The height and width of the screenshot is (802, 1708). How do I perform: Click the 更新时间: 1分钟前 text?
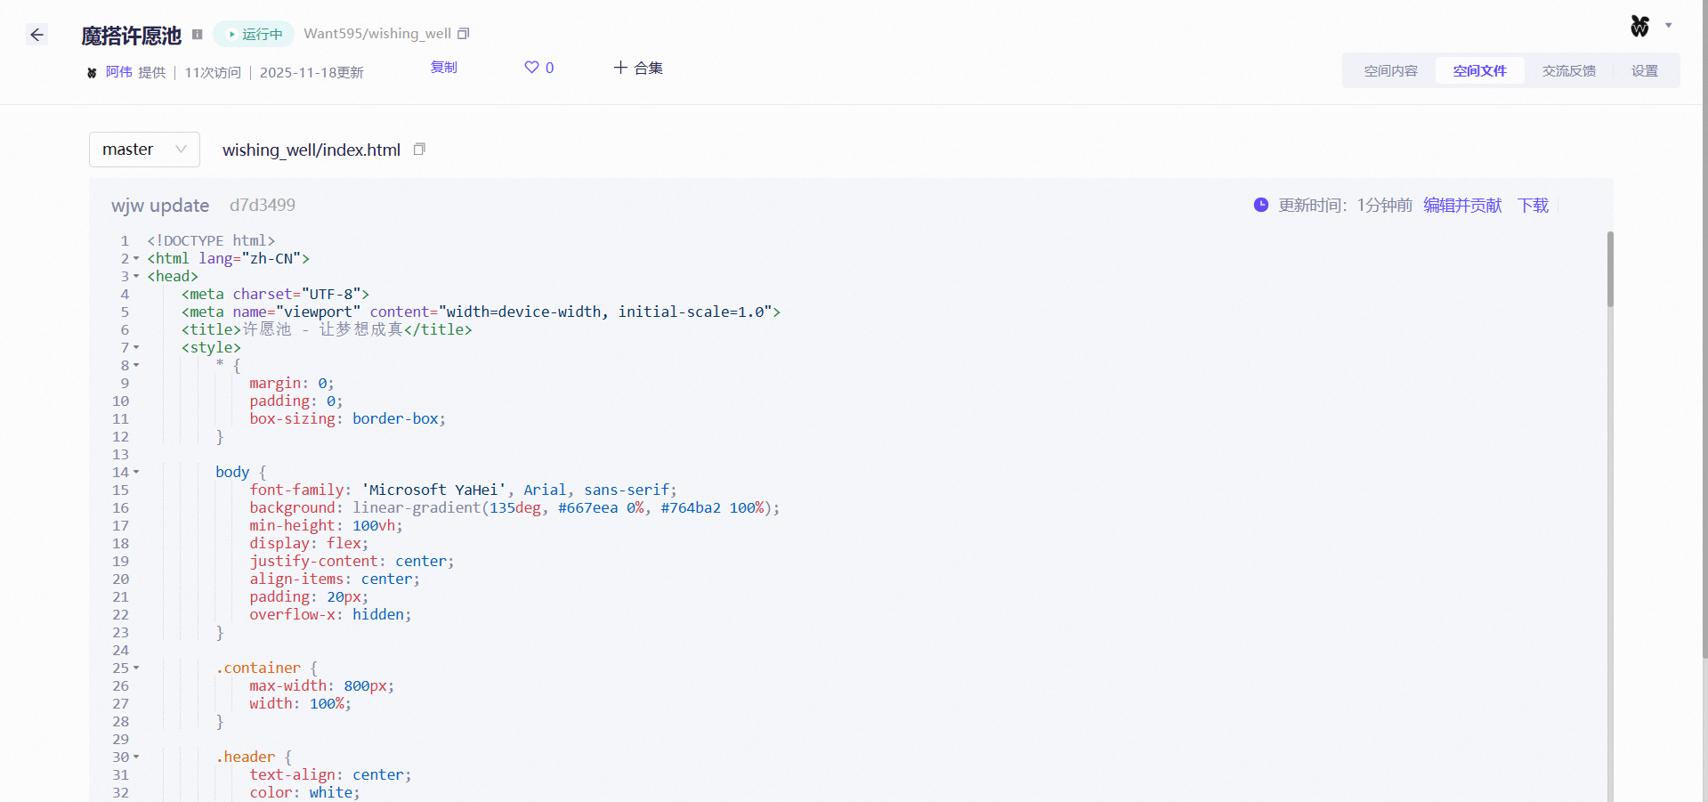1345,206
